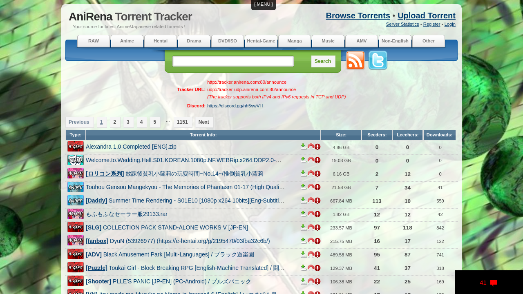
Task: Sort by the Size column header
Action: click(341, 135)
